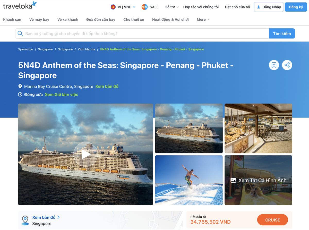
Task: Open the Vé máy bay tab
Action: click(39, 19)
